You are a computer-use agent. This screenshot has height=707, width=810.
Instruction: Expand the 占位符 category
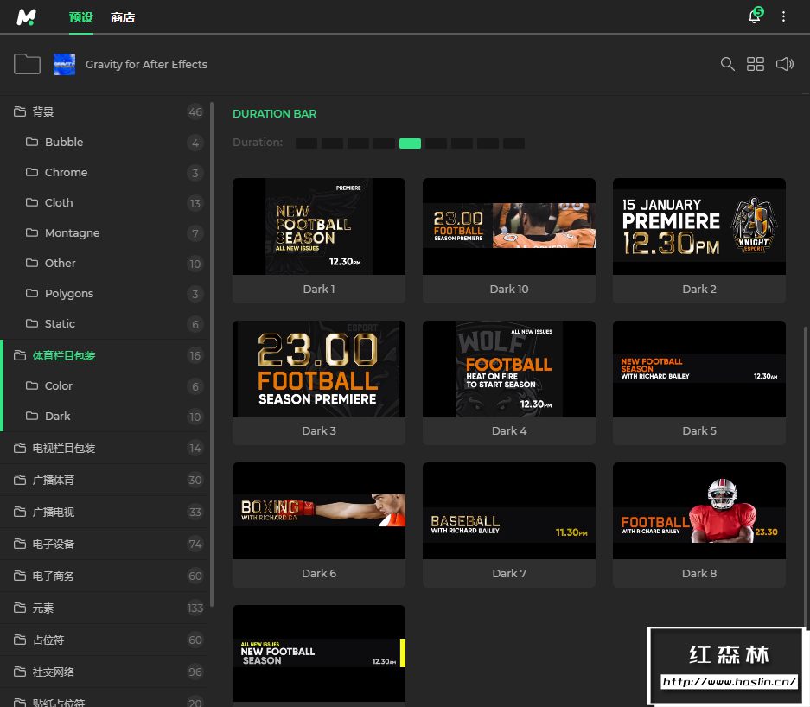[105, 640]
